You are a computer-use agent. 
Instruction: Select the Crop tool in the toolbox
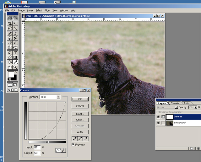click(x=10, y=24)
